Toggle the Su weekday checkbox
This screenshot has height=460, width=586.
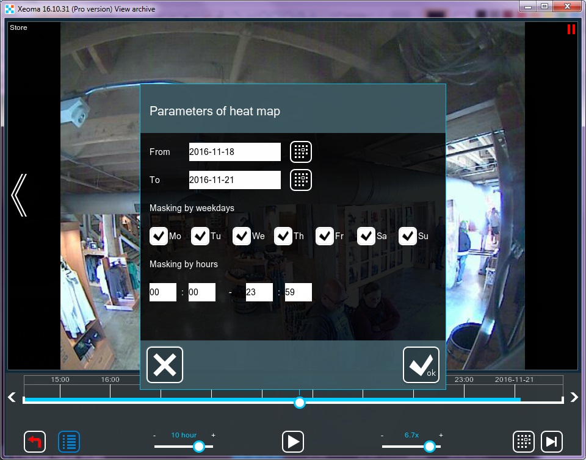coord(407,236)
